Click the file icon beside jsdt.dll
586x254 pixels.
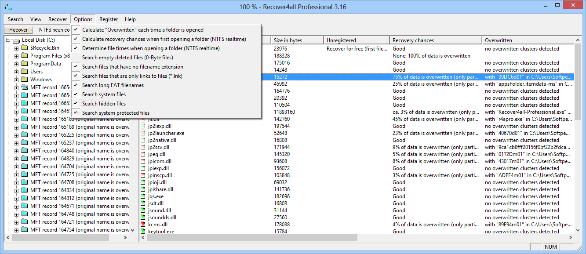(143, 203)
